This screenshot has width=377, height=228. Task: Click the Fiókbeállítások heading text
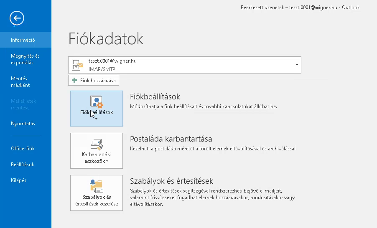pos(155,96)
